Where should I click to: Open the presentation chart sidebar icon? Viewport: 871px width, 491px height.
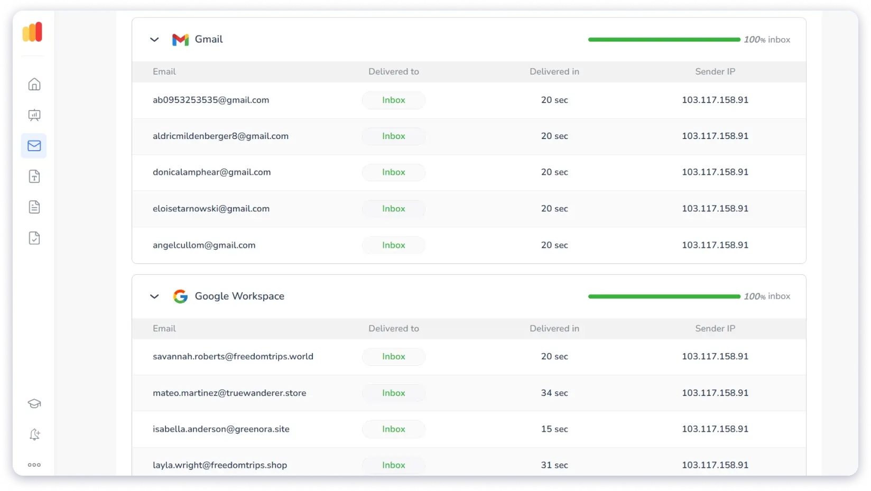pos(34,115)
